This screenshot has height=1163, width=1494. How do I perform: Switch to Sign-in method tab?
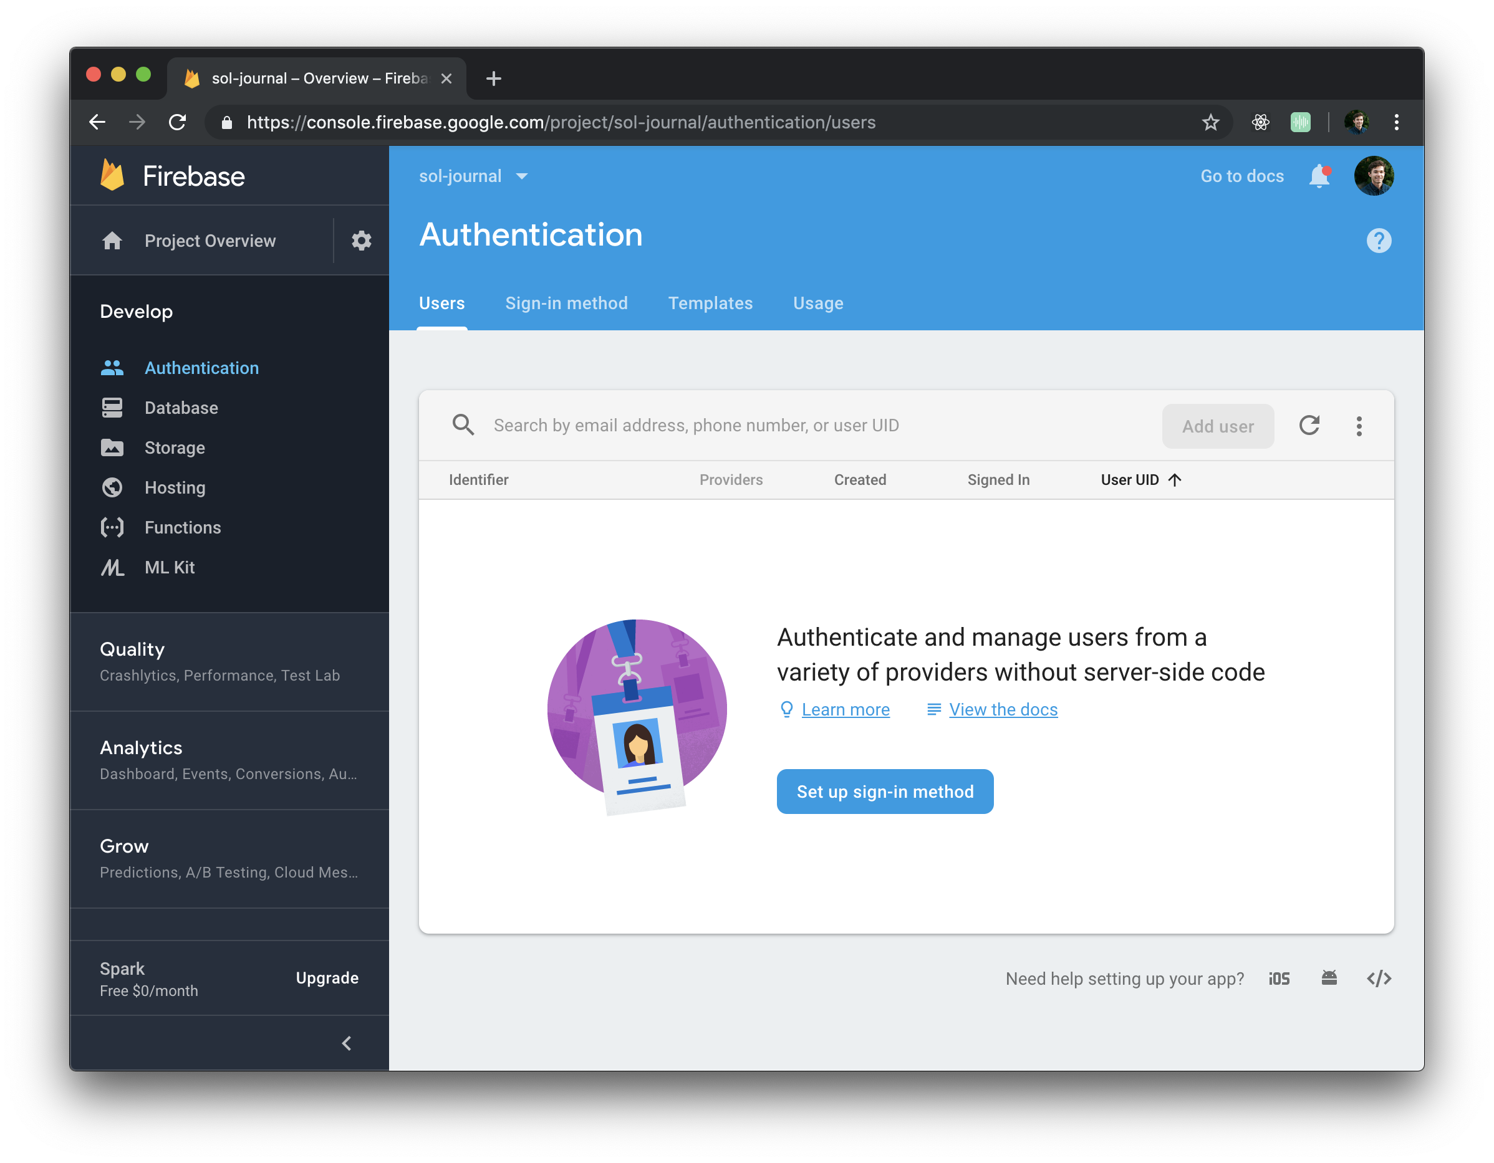click(x=566, y=304)
